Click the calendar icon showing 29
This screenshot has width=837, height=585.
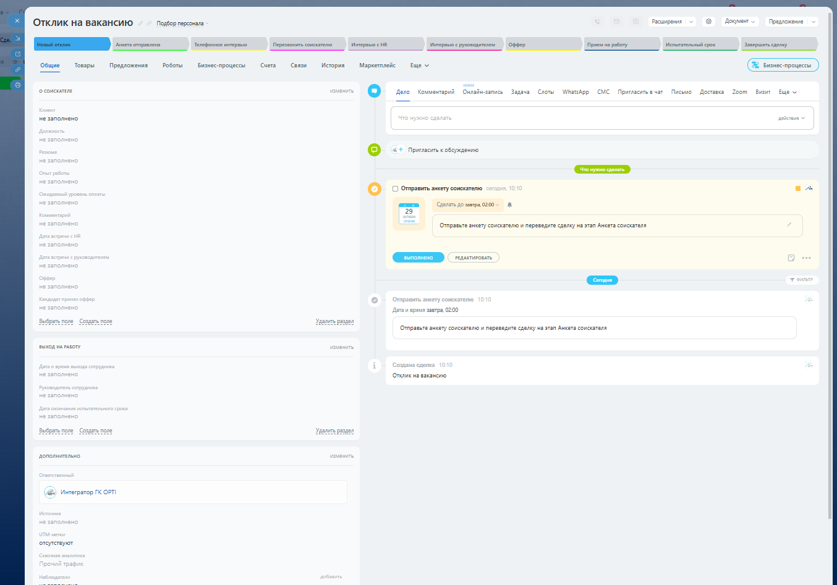click(409, 213)
